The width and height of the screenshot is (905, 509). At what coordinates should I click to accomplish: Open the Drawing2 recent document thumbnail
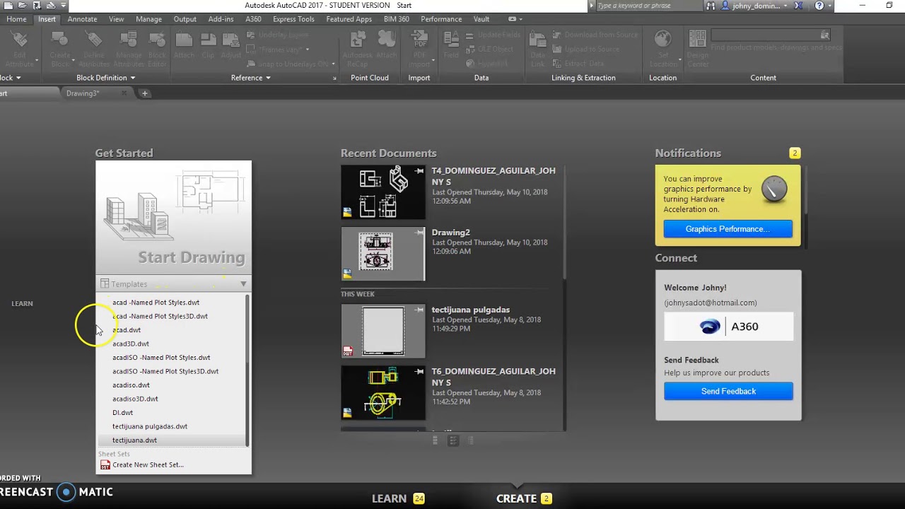coord(383,254)
